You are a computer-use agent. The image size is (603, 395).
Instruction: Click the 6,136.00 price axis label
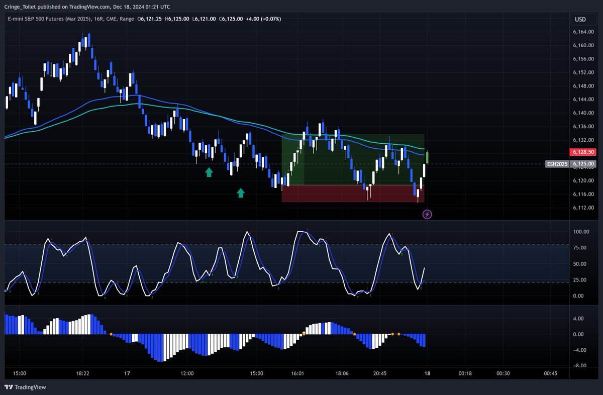coord(583,127)
